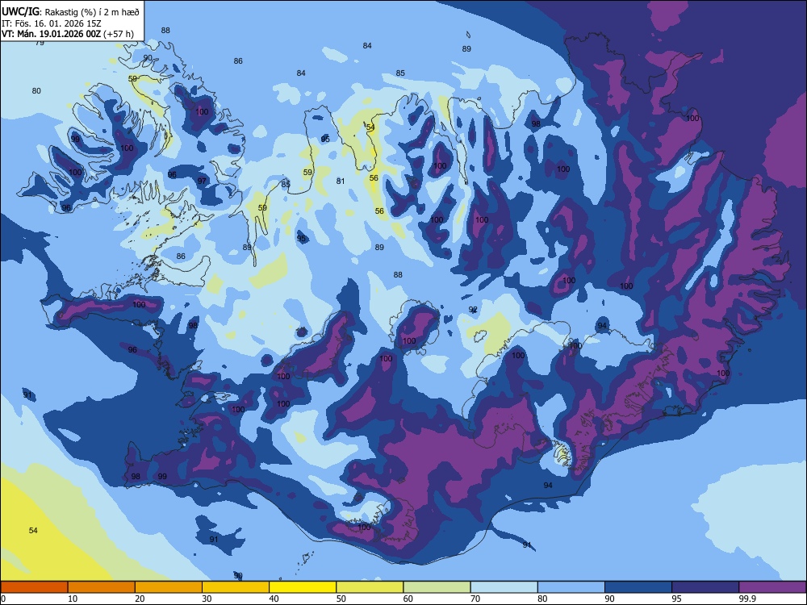Click the 10–20 orange legend swatch
This screenshot has width=807, height=605.
[102, 587]
